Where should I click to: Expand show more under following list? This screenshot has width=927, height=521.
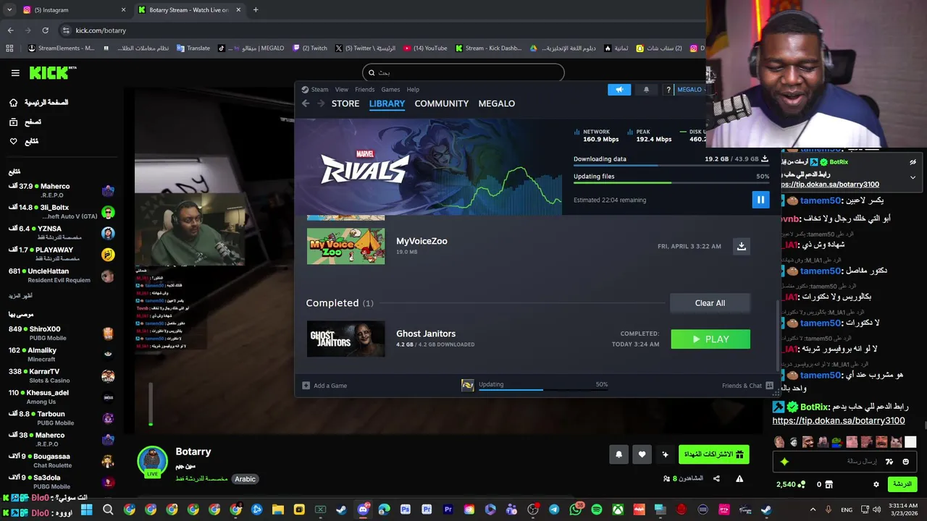click(20, 296)
